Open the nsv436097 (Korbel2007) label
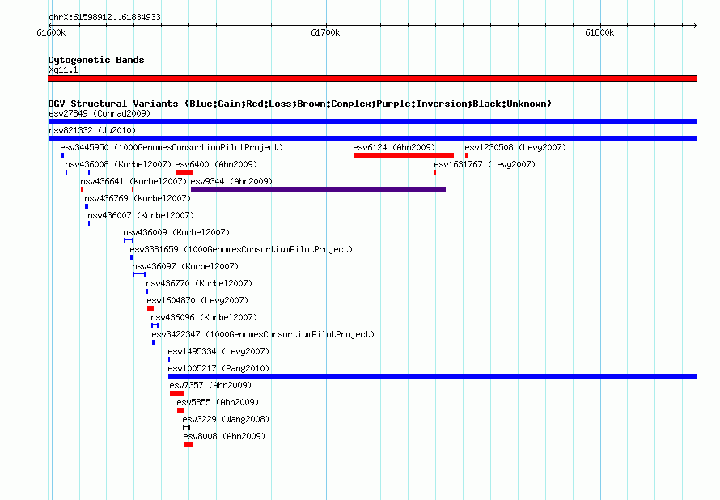This screenshot has height=500, width=720. 185,266
